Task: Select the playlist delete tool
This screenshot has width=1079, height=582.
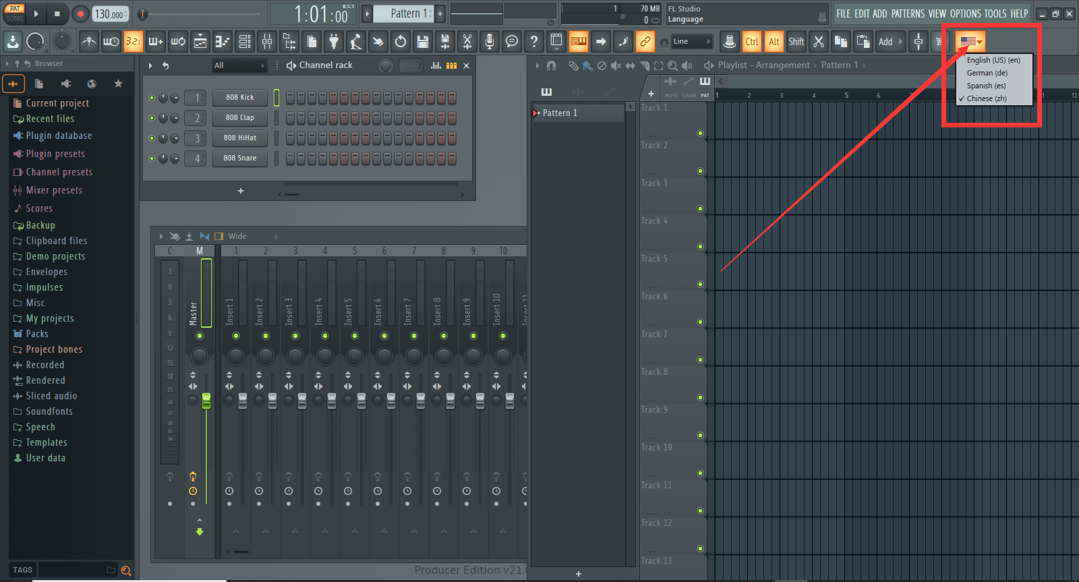Action: tap(602, 65)
